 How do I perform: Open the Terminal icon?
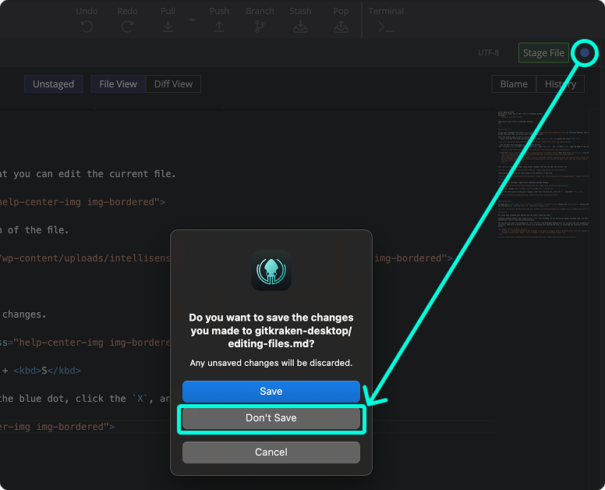pyautogui.click(x=385, y=26)
